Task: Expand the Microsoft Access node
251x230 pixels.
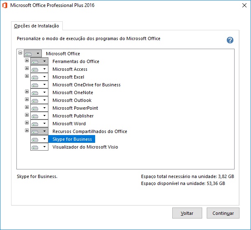Action: (x=27, y=68)
